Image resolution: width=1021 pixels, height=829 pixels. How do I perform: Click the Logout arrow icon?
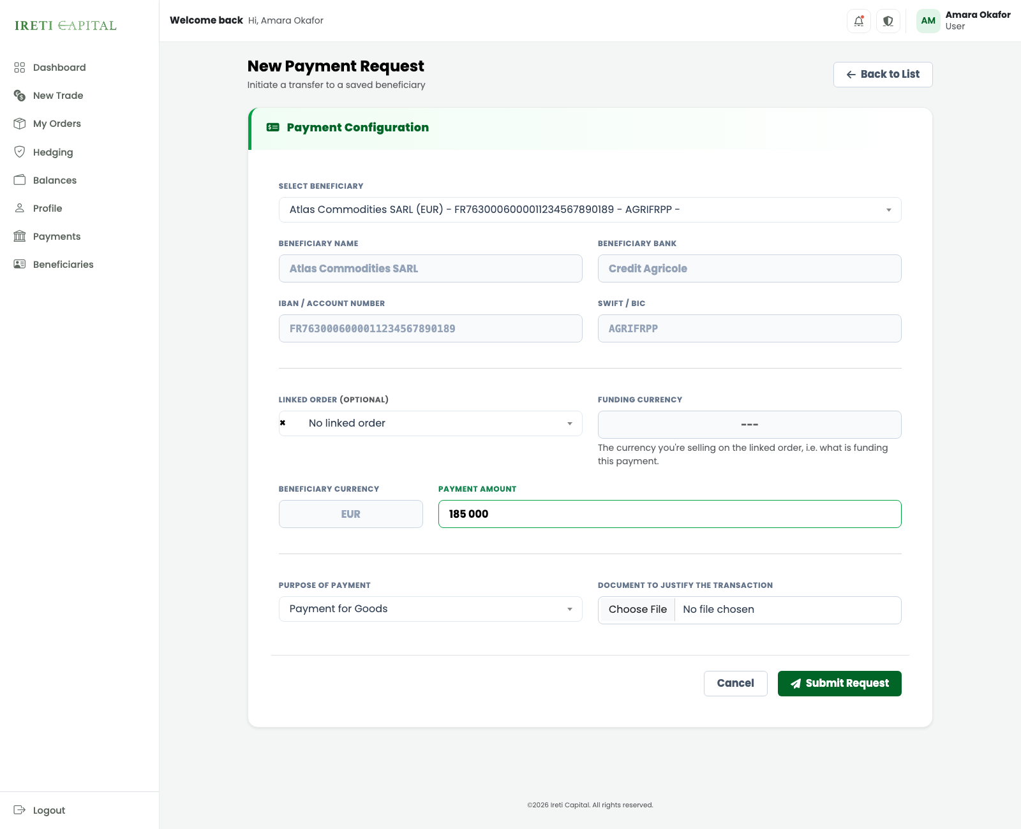[x=20, y=810]
